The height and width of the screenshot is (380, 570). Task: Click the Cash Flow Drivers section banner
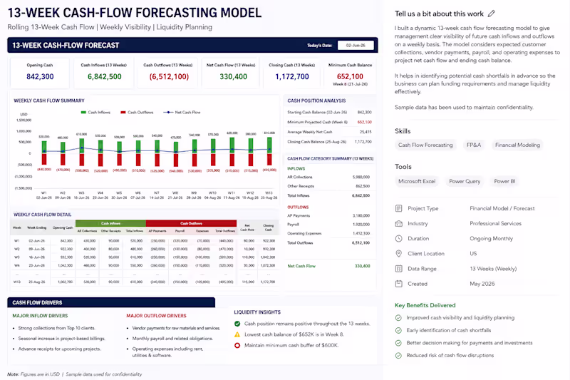pyautogui.click(x=111, y=302)
